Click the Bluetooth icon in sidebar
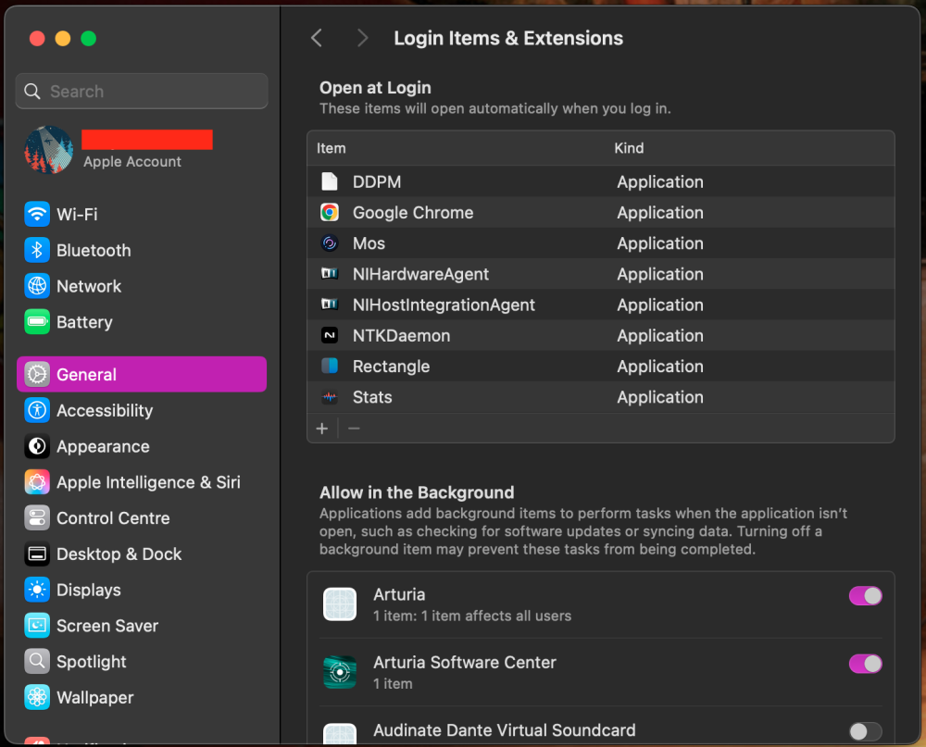Image resolution: width=926 pixels, height=747 pixels. pyautogui.click(x=37, y=250)
